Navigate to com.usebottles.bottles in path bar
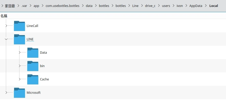This screenshot has width=226, height=102. [63, 6]
